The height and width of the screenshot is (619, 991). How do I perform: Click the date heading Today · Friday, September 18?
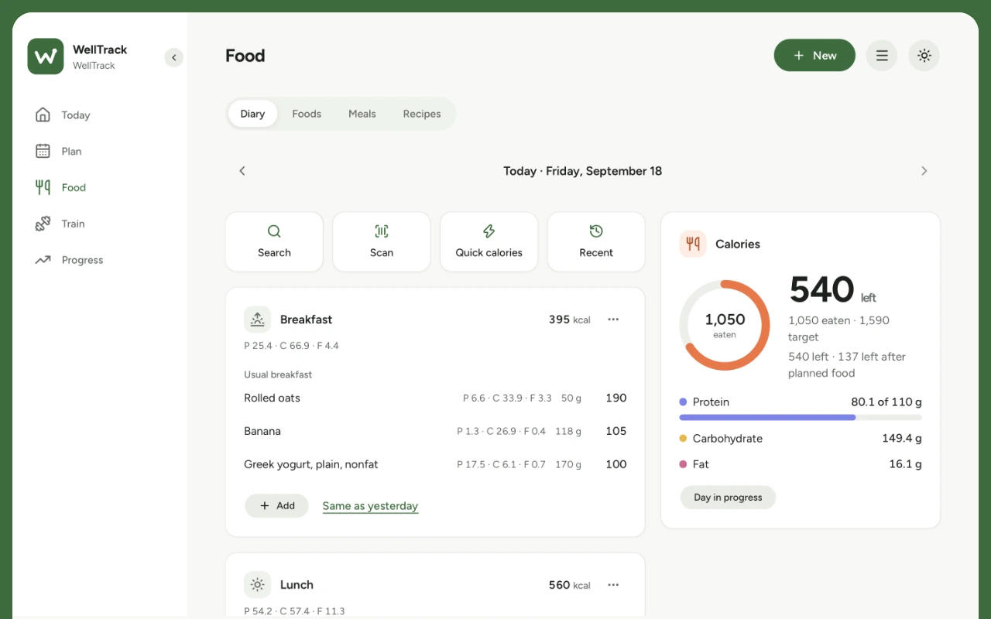(583, 171)
